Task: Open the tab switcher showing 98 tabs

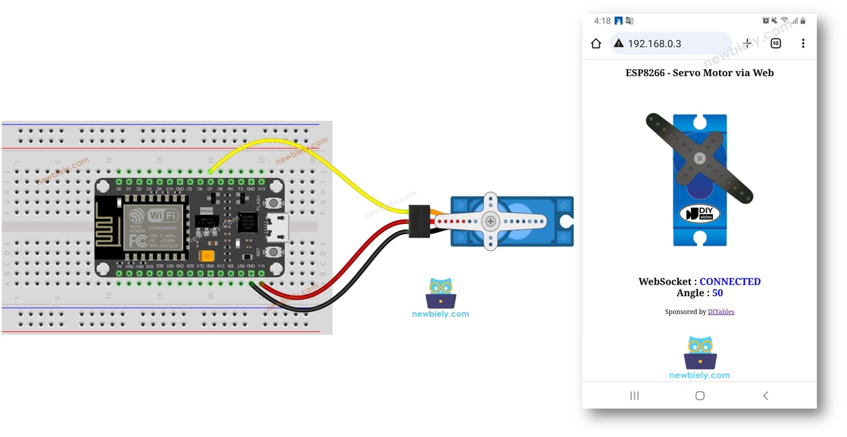Action: tap(775, 43)
